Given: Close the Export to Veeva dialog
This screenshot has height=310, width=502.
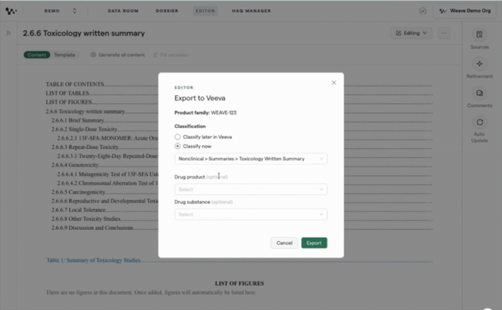Looking at the screenshot, I should click(x=333, y=82).
